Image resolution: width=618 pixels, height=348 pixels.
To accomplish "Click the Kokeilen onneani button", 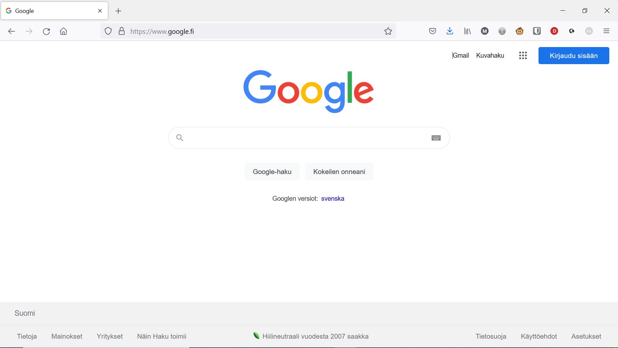I will click(339, 172).
